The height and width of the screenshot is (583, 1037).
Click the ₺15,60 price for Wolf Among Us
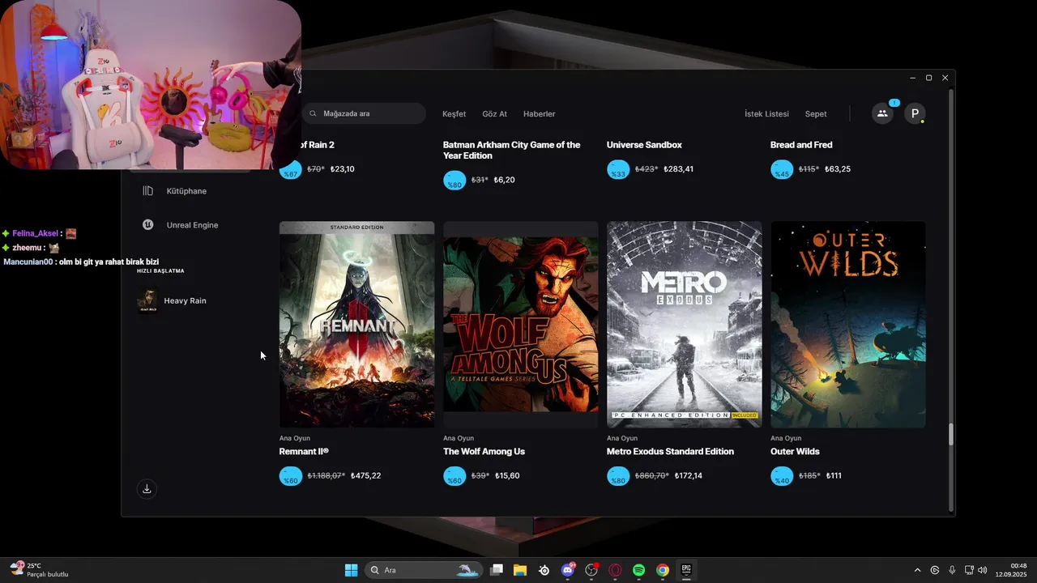coord(507,476)
